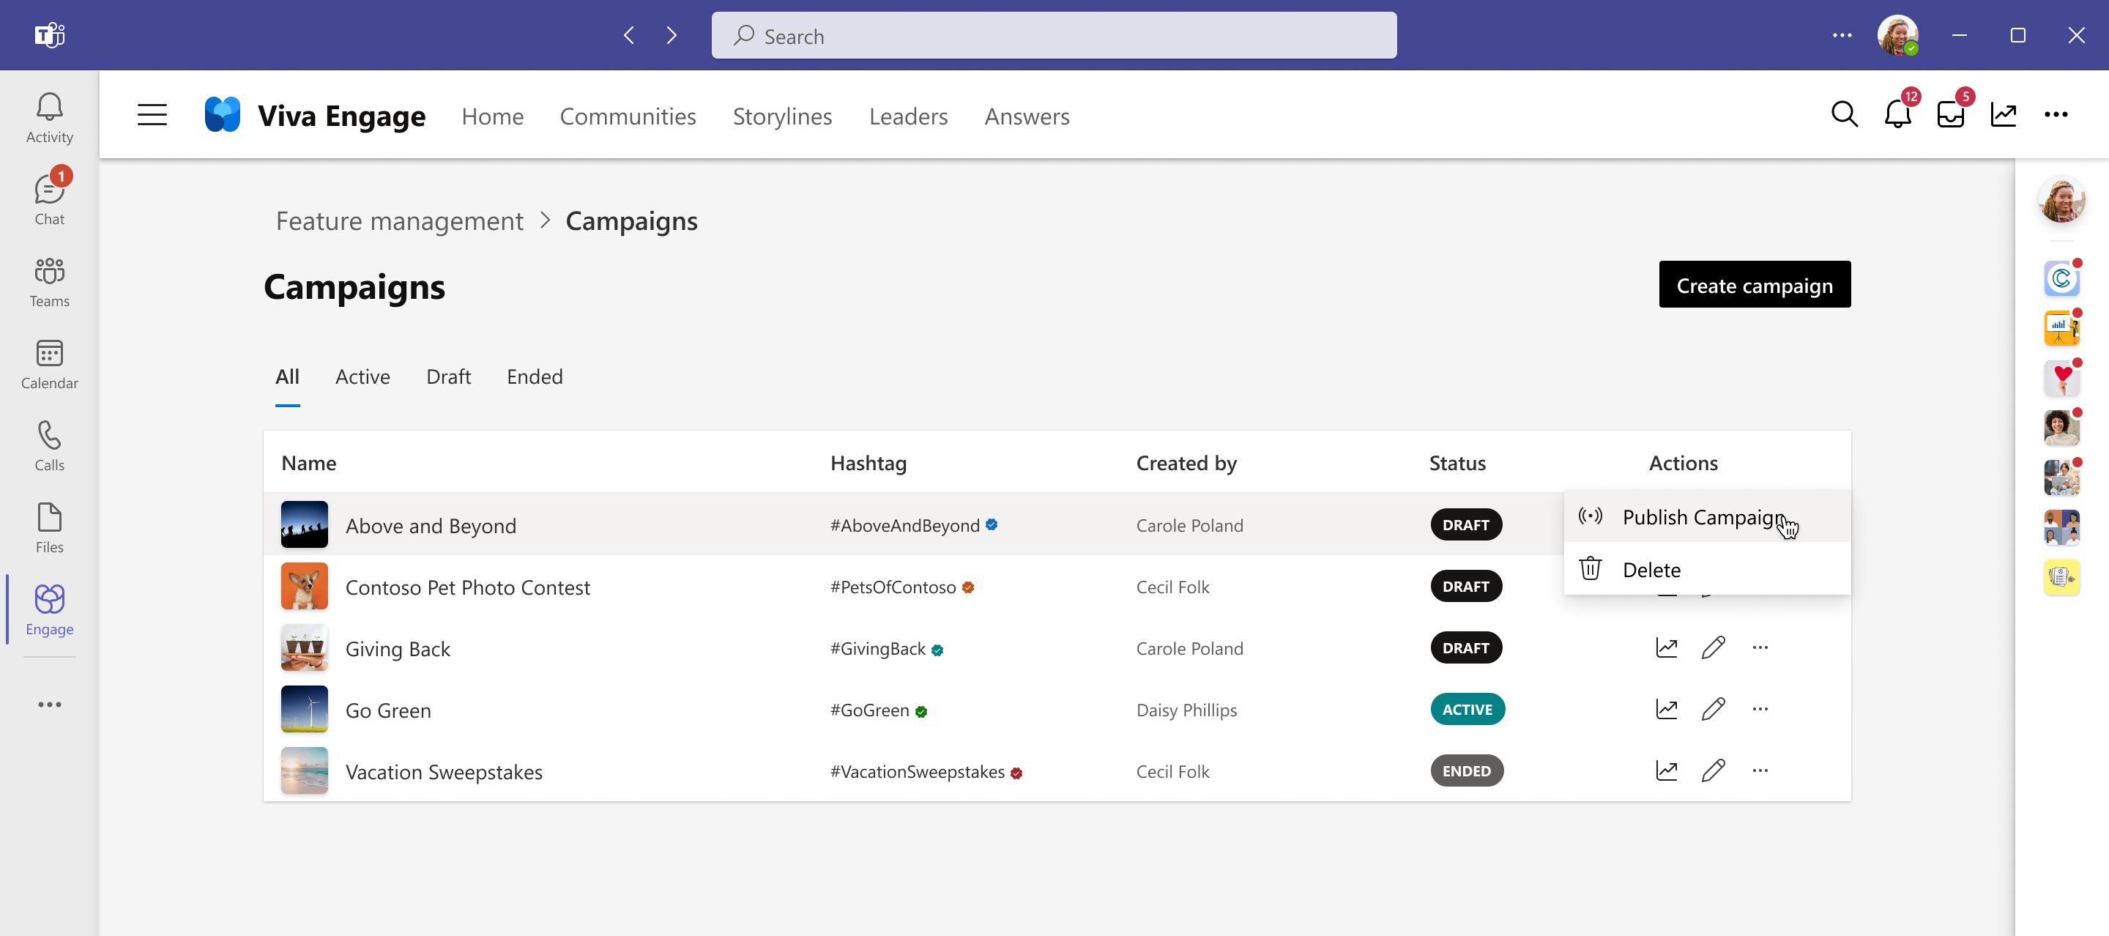Go to the Leaders tab
2109x936 pixels.
point(908,116)
